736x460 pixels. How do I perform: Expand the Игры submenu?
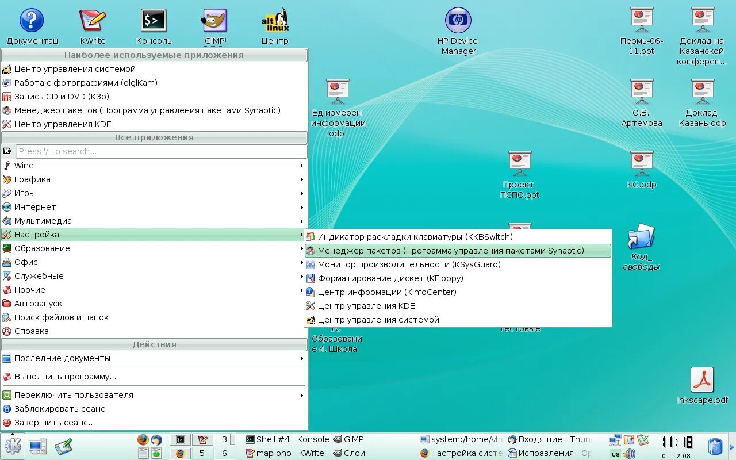point(154,193)
